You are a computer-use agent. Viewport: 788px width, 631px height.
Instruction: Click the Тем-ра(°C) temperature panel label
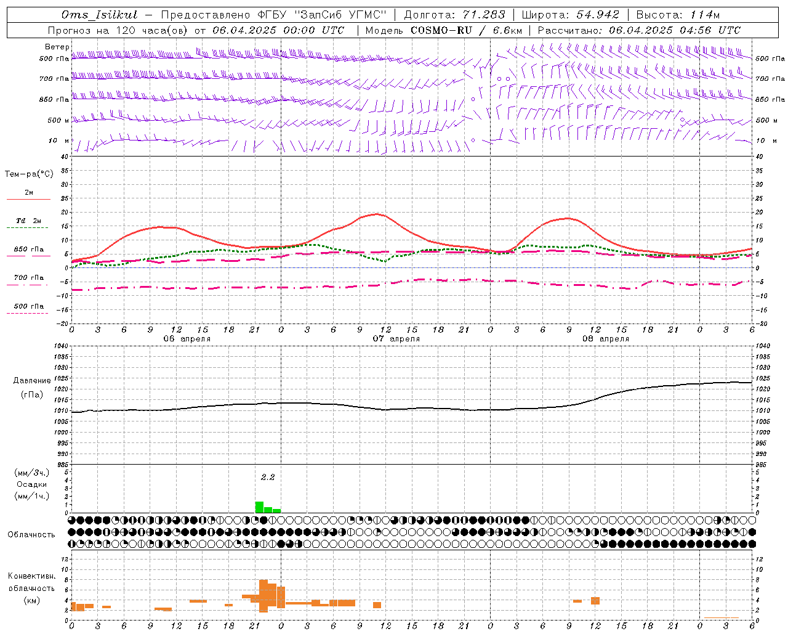[29, 174]
